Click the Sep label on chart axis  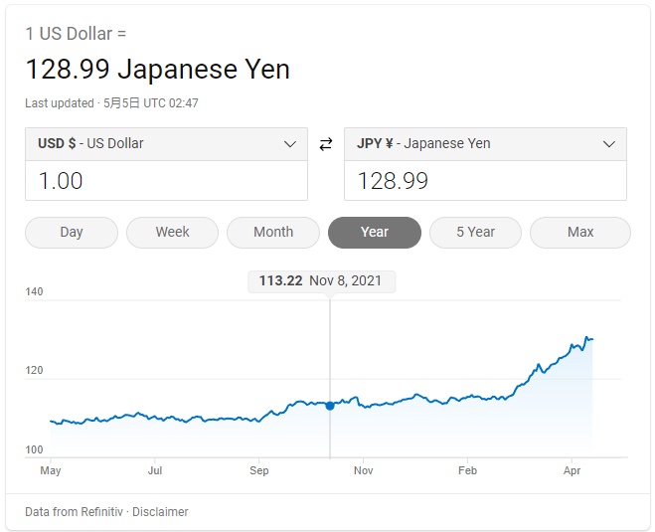click(259, 470)
